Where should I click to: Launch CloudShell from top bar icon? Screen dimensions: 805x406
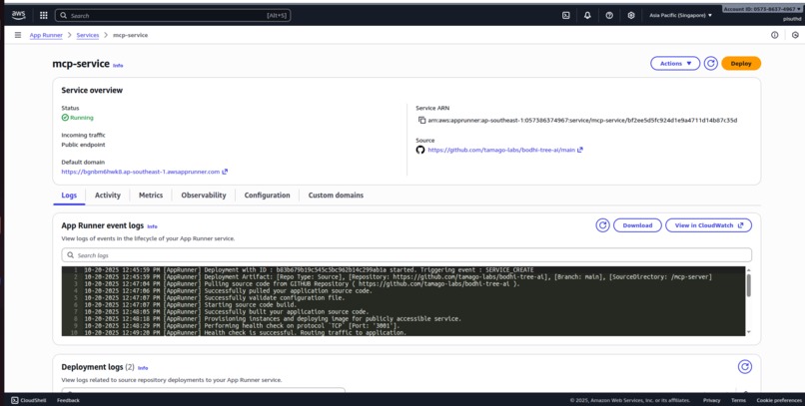(565, 15)
